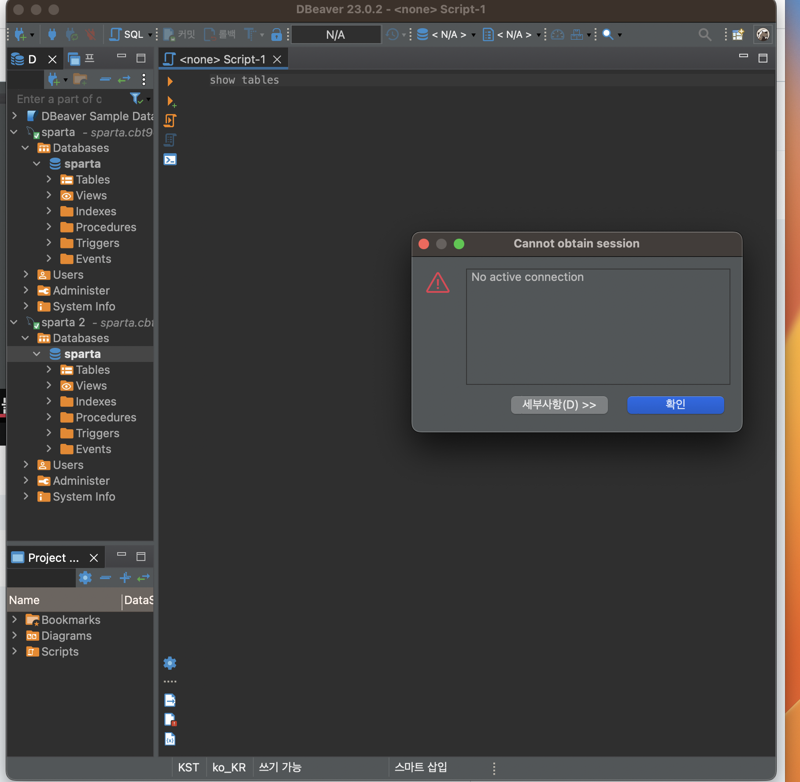Select Administer under the first sparta connection
The width and height of the screenshot is (800, 782).
coord(81,291)
